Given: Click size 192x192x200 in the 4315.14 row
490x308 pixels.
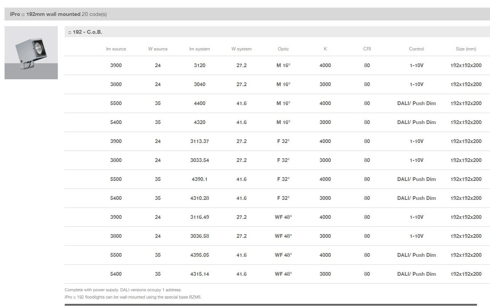Looking at the screenshot, I should (466, 274).
